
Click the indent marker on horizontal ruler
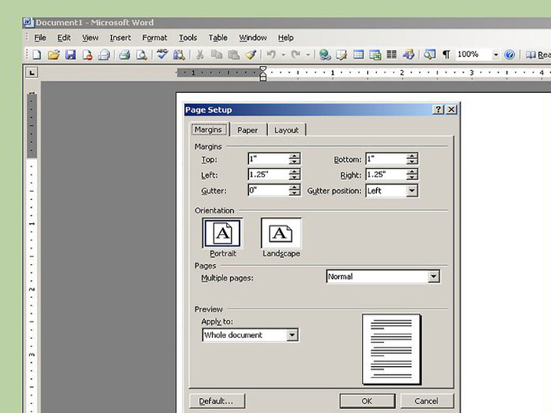[263, 73]
